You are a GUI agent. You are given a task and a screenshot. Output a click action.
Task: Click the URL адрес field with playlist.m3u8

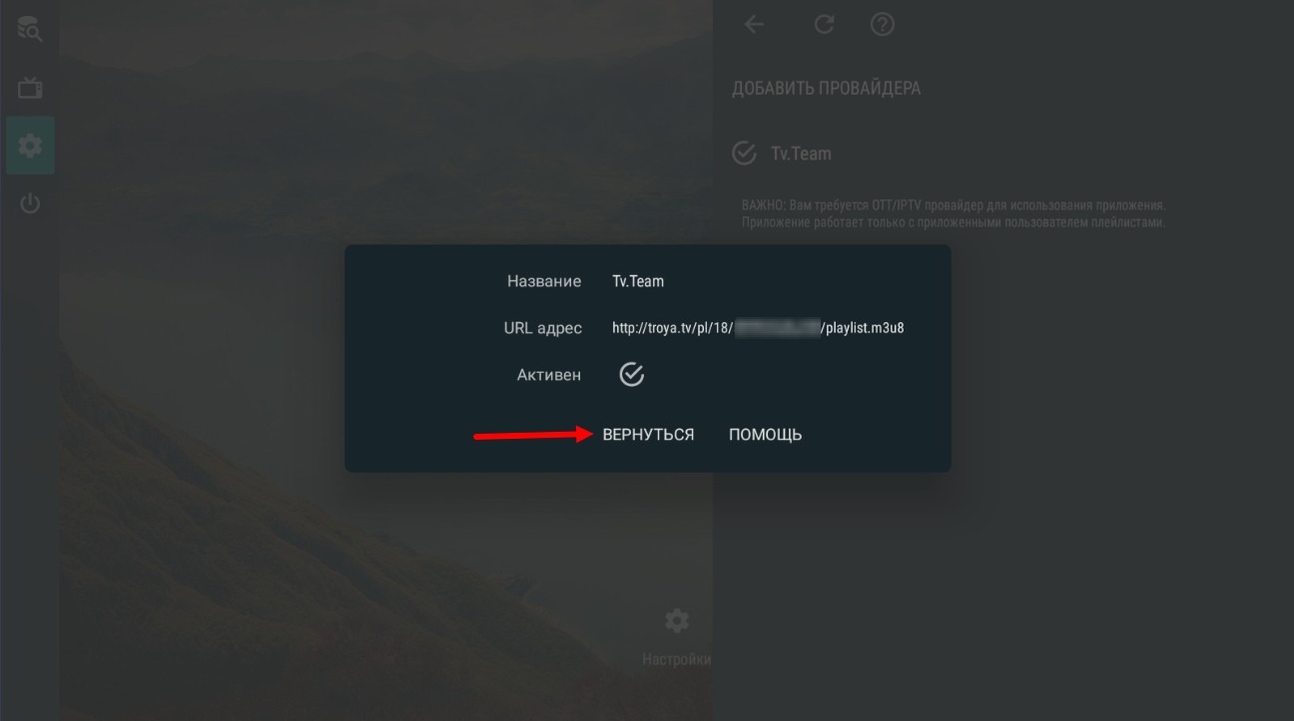click(x=758, y=327)
